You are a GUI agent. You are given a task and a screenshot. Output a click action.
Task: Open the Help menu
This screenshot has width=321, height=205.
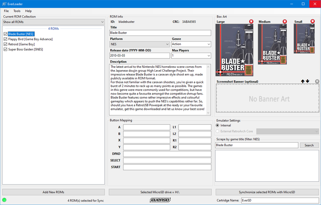28,11
